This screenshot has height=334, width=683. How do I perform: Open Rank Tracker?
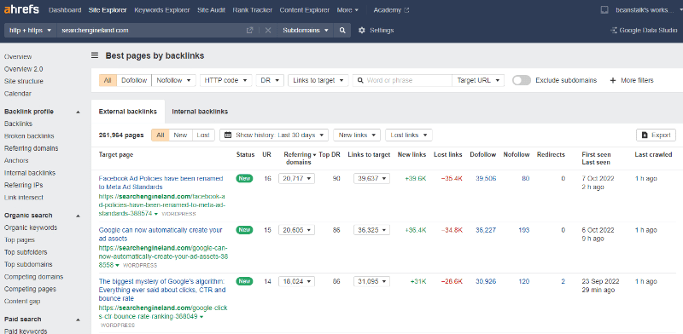[253, 10]
